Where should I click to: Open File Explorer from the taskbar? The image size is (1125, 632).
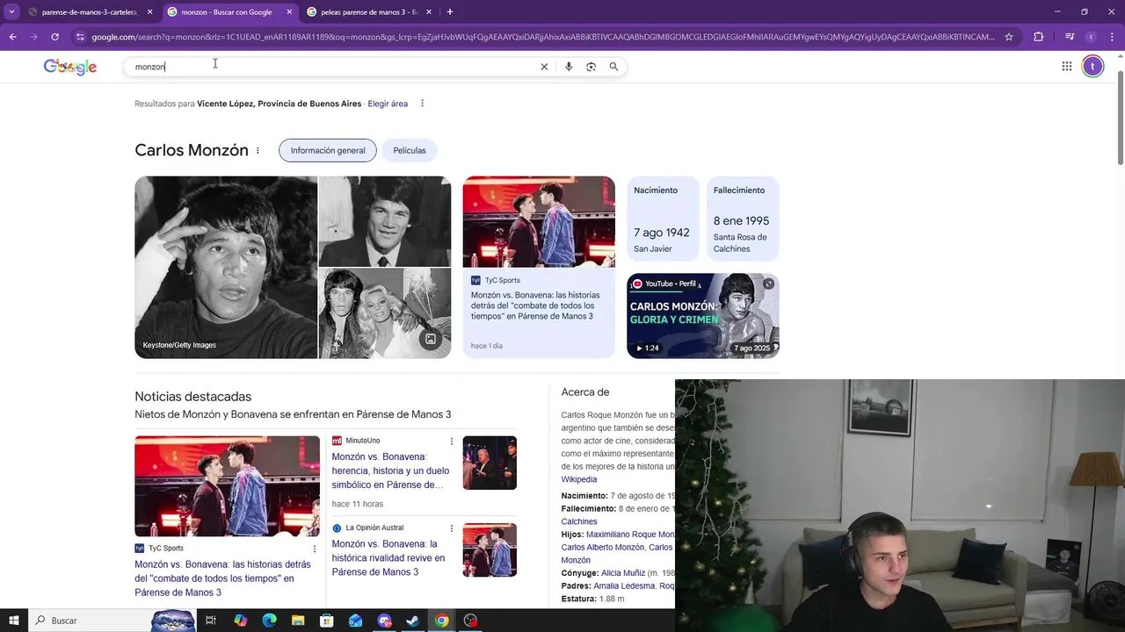[298, 621]
